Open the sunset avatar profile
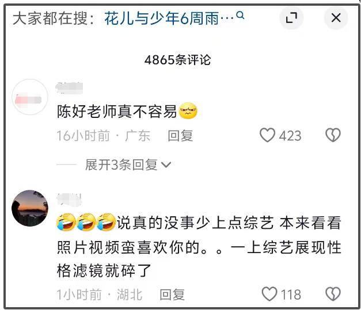Screen dimensions: 361x310 30,208
